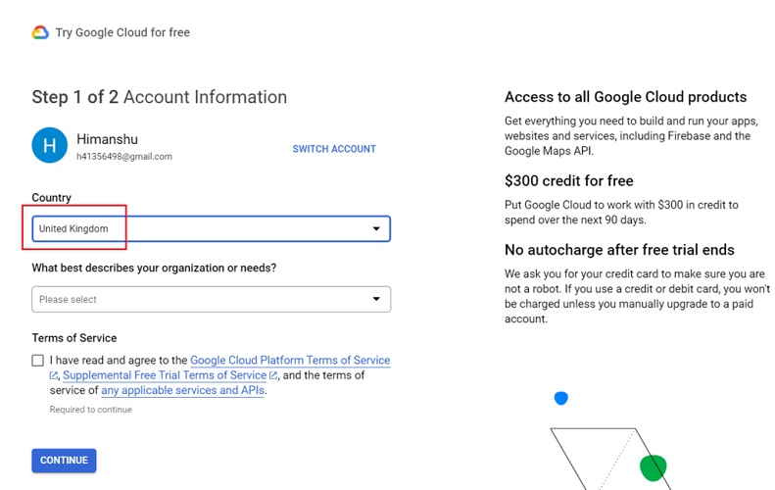Screen dimensions: 775x490
Task: Click the Google Cloud logo icon
Action: tap(40, 32)
